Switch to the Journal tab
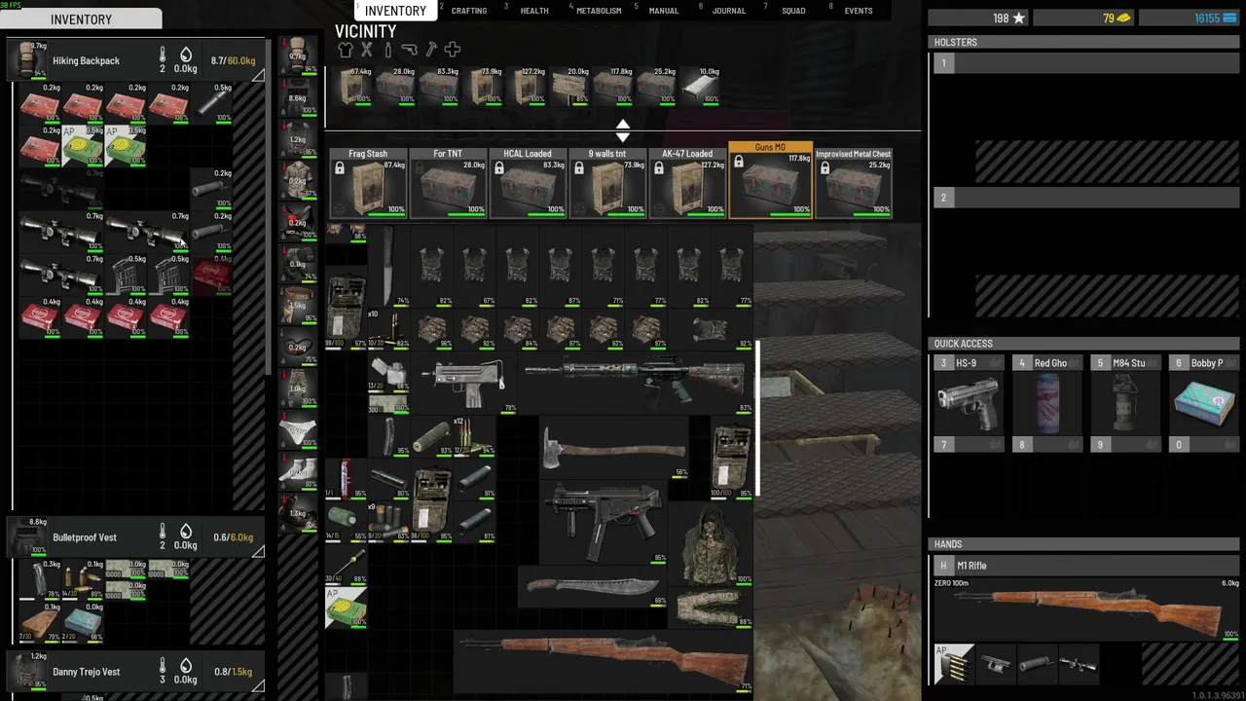1246x701 pixels. [x=728, y=11]
